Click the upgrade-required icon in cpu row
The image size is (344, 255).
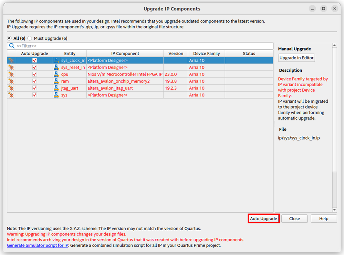click(x=11, y=74)
